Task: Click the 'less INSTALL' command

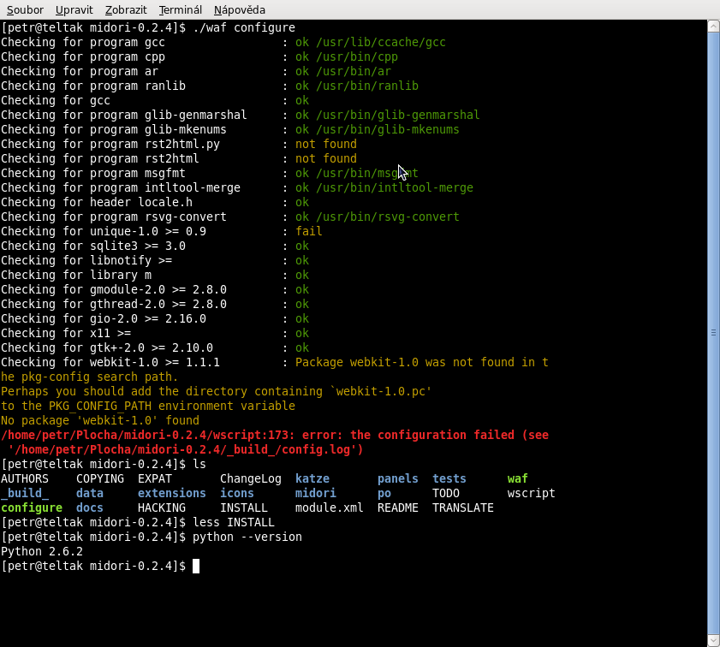Action: click(234, 523)
